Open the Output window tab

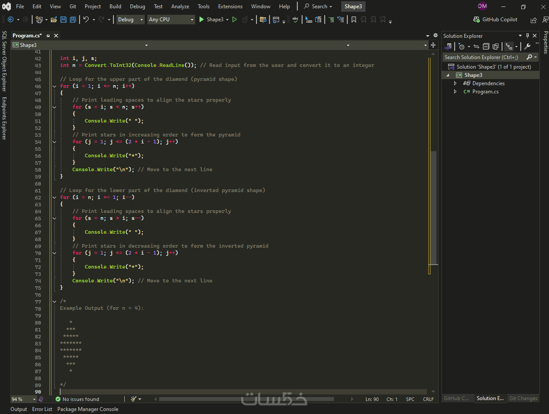tap(19, 409)
